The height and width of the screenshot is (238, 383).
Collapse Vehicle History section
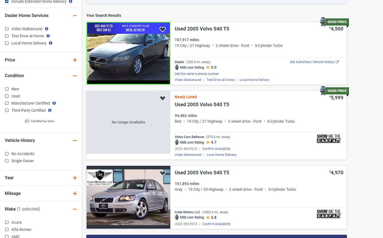click(x=75, y=141)
